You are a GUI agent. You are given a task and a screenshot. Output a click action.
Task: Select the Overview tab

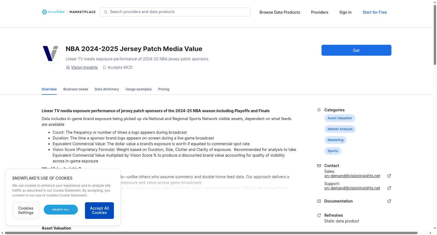[x=49, y=89]
